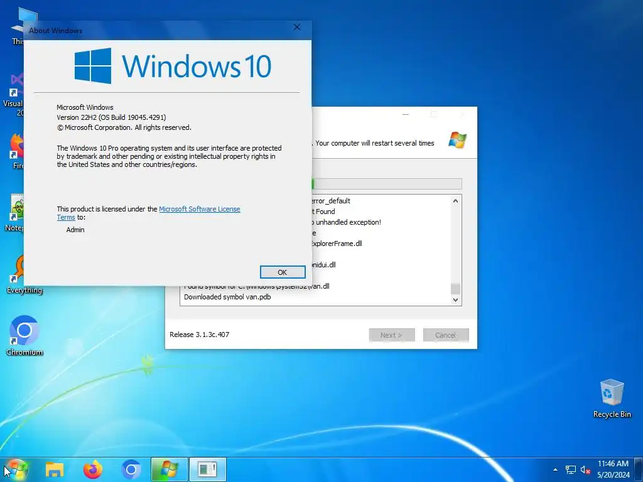Select the 'unhandled exception!' log line
The image size is (643, 482).
[x=348, y=222]
